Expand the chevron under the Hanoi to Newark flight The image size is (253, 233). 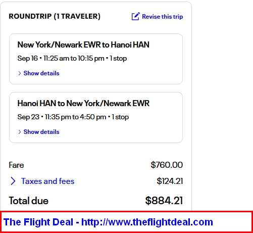20,132
